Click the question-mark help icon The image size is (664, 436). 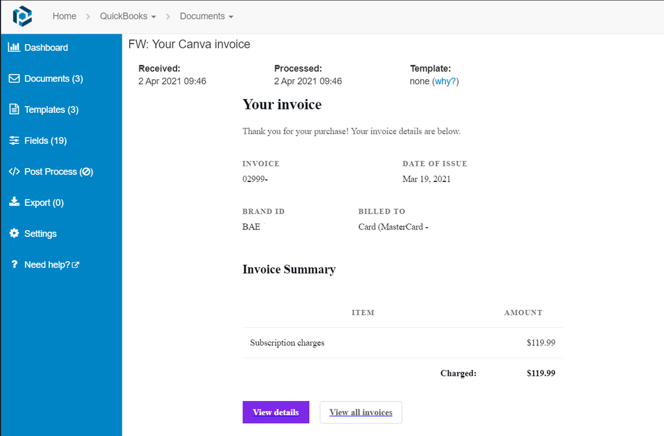coord(14,264)
